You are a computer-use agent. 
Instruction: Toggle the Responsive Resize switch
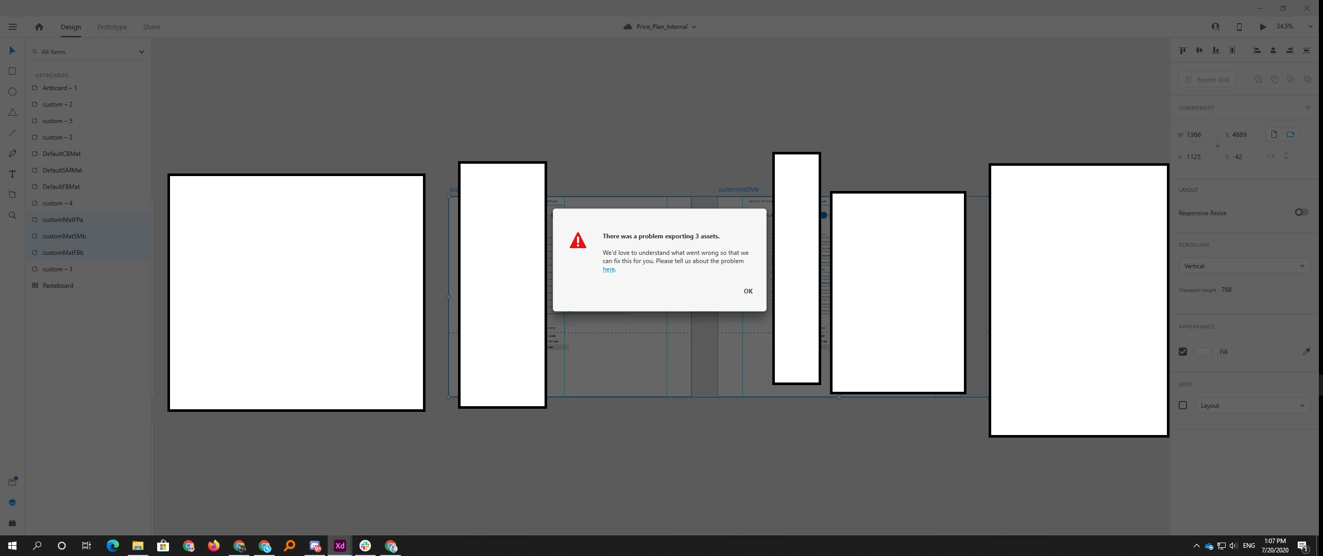[x=1301, y=212]
